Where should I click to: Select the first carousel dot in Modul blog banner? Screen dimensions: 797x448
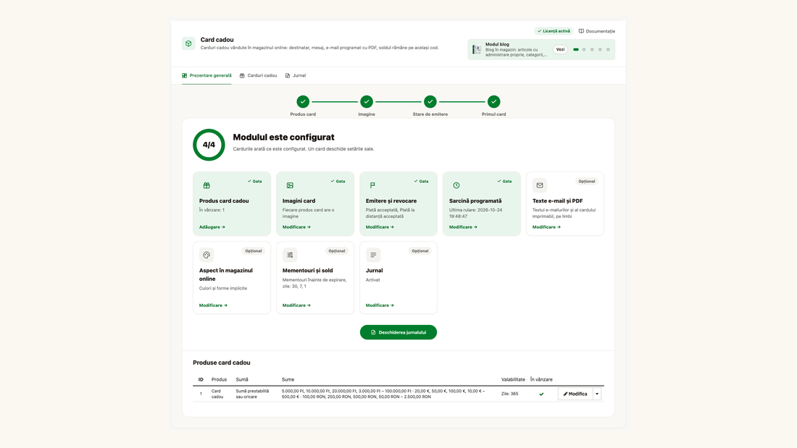tap(576, 50)
